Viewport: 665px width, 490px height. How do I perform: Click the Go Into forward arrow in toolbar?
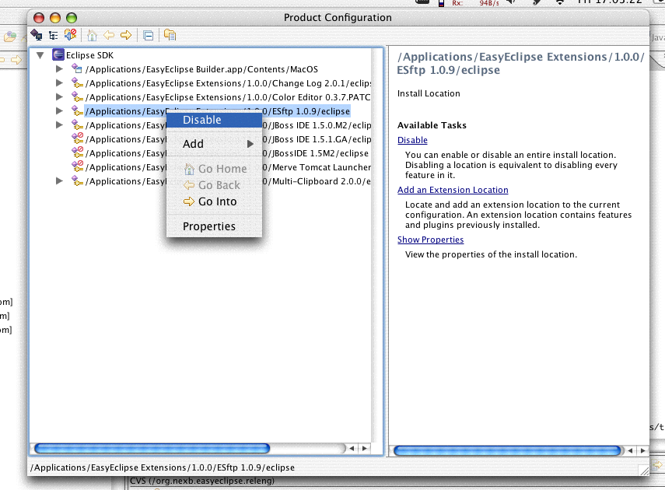(x=125, y=35)
